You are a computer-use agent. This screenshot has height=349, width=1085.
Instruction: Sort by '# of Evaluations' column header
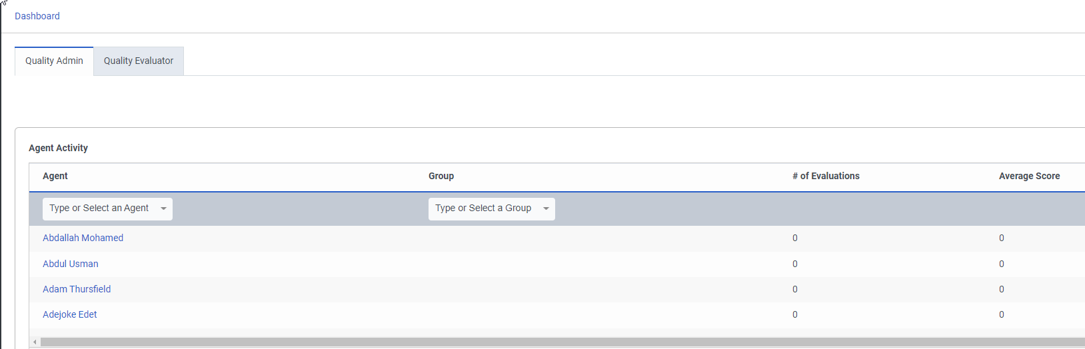click(826, 176)
